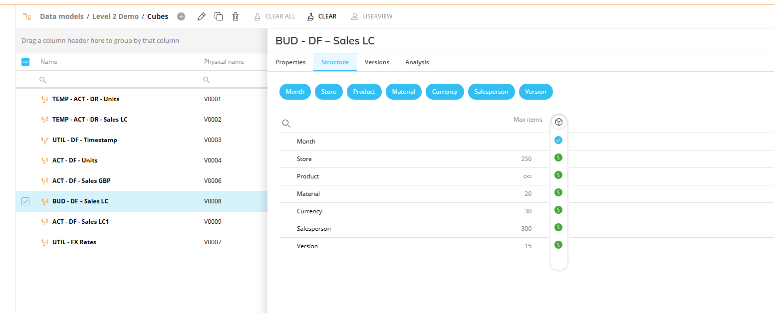Click search icon under Name column
Viewport: 774px width, 313px height.
[x=43, y=80]
